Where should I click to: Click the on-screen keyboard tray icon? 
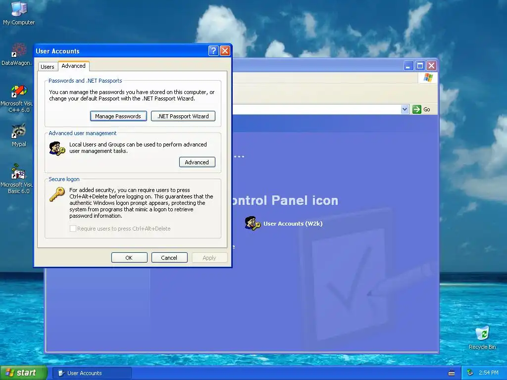tap(452, 373)
